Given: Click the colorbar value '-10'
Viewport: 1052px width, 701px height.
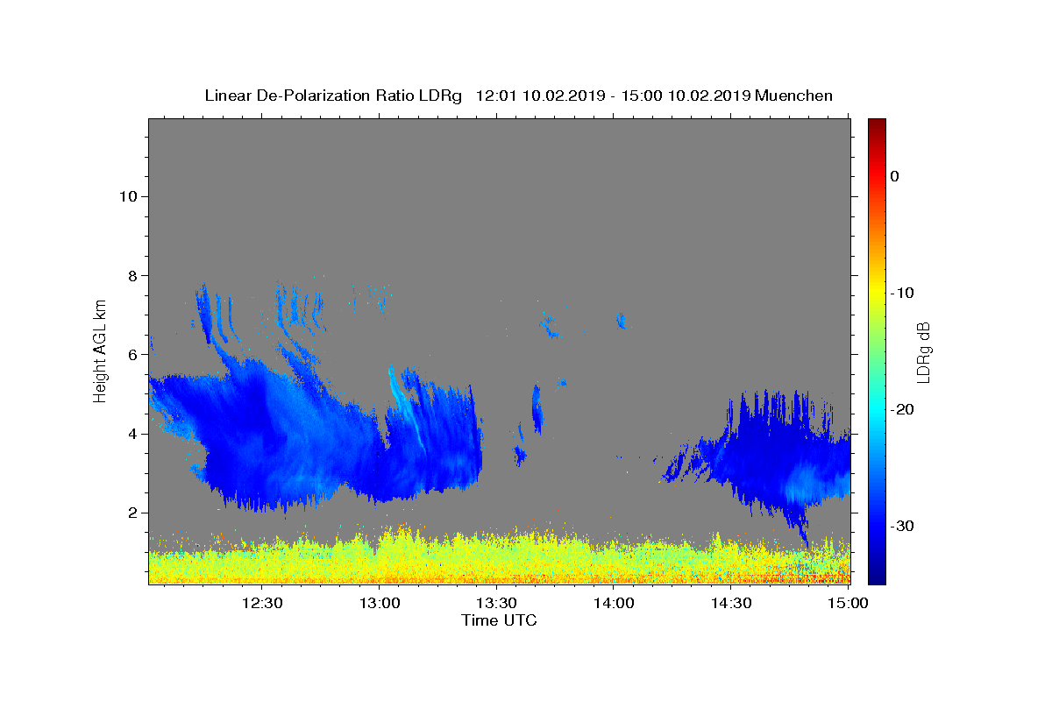Looking at the screenshot, I should click(x=902, y=293).
